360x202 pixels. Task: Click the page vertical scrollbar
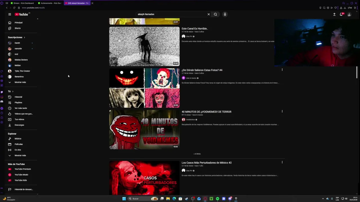[357, 72]
